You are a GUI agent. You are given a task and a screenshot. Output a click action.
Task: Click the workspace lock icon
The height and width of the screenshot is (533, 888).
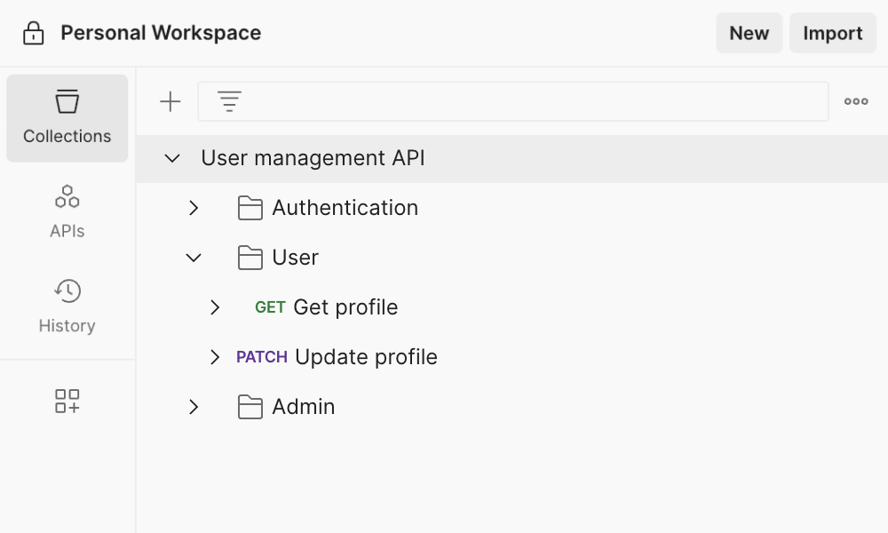pyautogui.click(x=33, y=34)
